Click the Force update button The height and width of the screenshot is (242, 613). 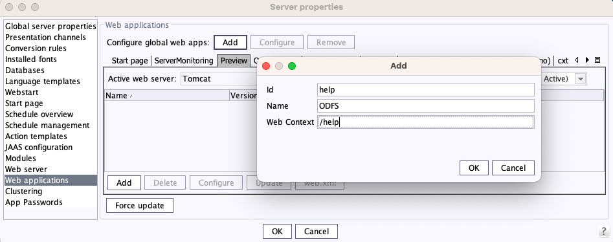(x=140, y=206)
